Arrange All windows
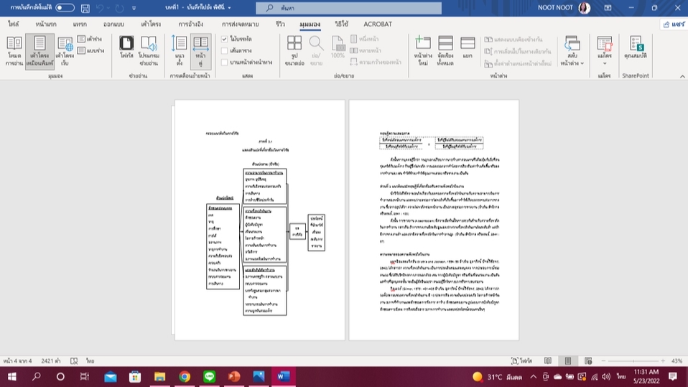This screenshot has height=387, width=688. [x=445, y=51]
